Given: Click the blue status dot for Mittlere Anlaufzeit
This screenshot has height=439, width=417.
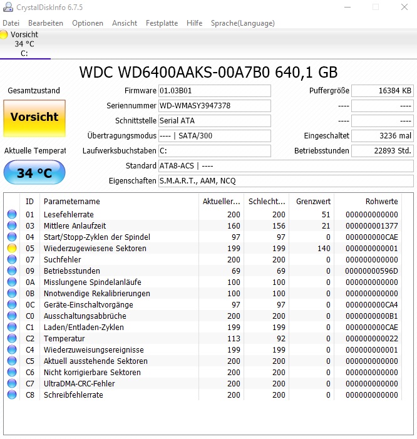Looking at the screenshot, I should 12,225.
